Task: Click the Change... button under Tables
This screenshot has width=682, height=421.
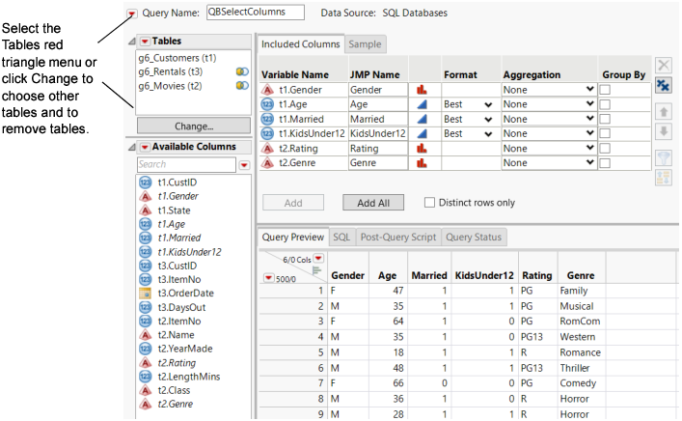Action: click(x=194, y=126)
